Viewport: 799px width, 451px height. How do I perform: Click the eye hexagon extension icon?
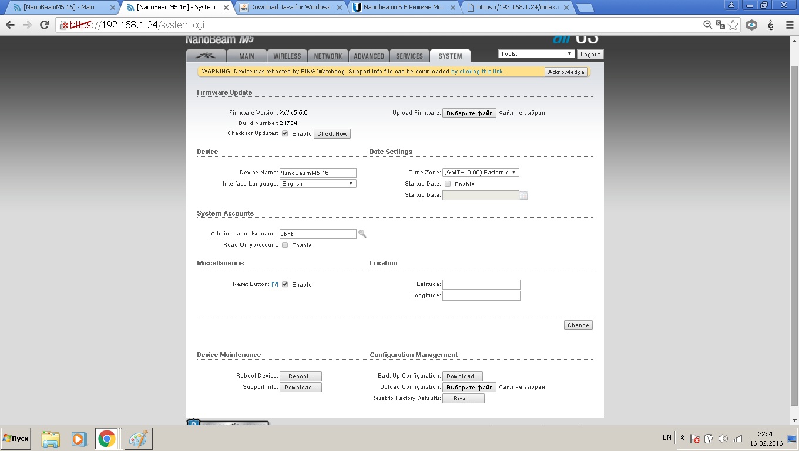pyautogui.click(x=751, y=25)
